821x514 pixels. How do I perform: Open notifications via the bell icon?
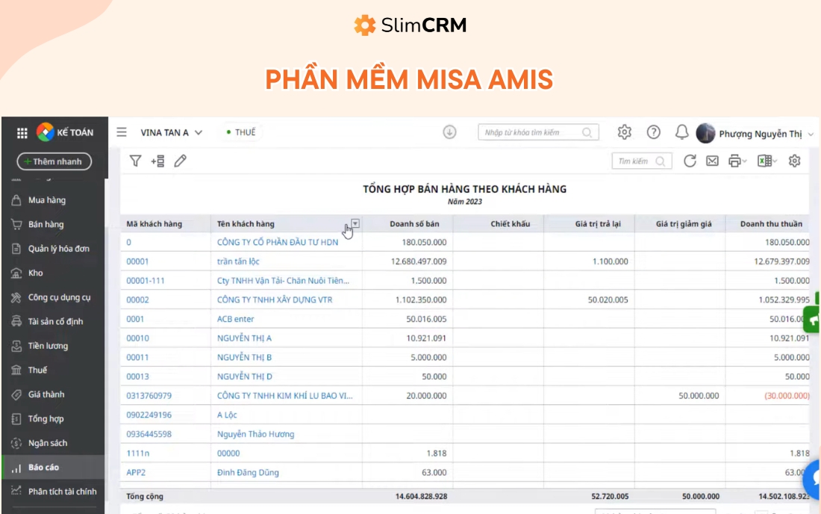pos(681,132)
